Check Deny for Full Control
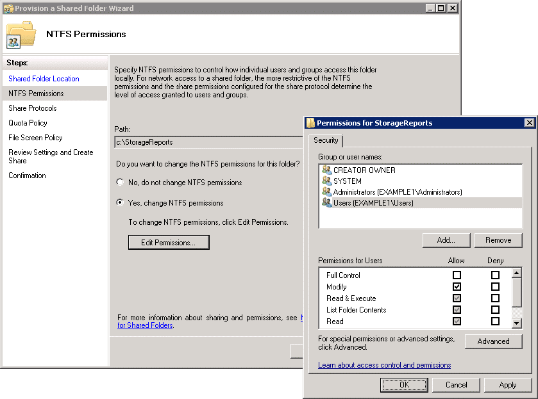Image resolution: width=538 pixels, height=399 pixels. click(495, 275)
